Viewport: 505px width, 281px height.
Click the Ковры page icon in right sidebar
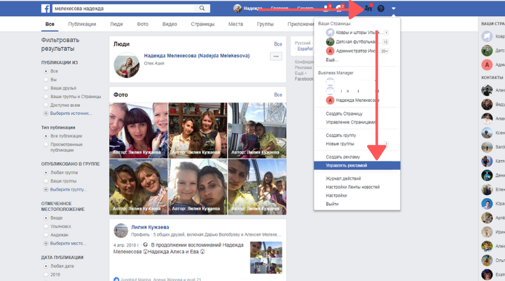click(x=487, y=36)
